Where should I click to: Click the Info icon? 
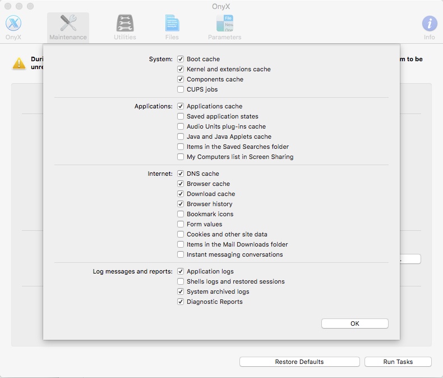[430, 24]
